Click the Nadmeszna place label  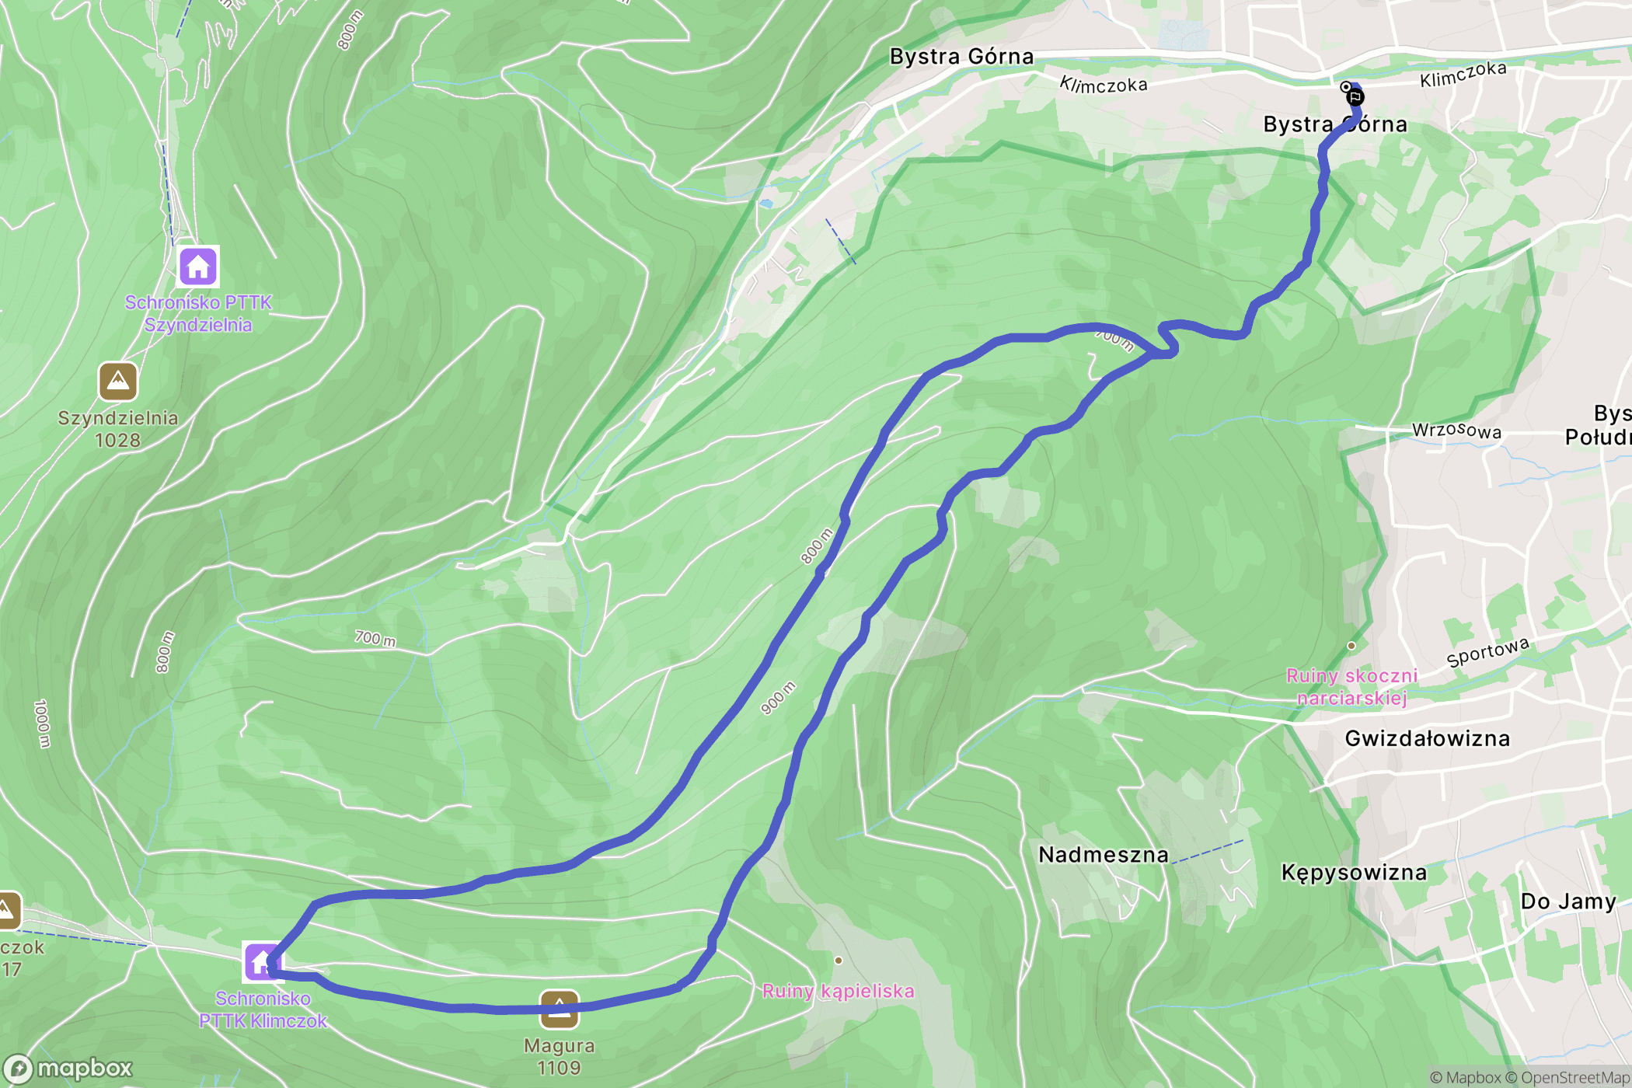[1104, 855]
